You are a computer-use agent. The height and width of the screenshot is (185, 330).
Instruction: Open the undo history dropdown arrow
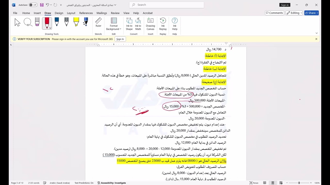pos(51,5)
